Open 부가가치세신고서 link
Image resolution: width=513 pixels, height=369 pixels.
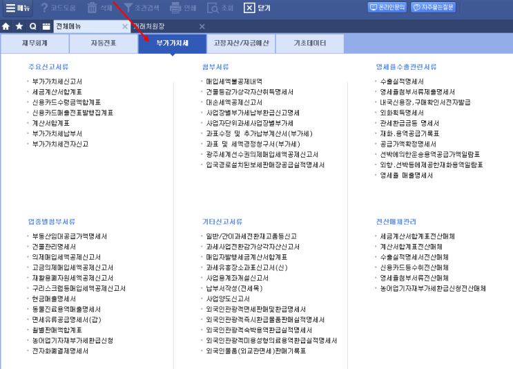(x=57, y=82)
